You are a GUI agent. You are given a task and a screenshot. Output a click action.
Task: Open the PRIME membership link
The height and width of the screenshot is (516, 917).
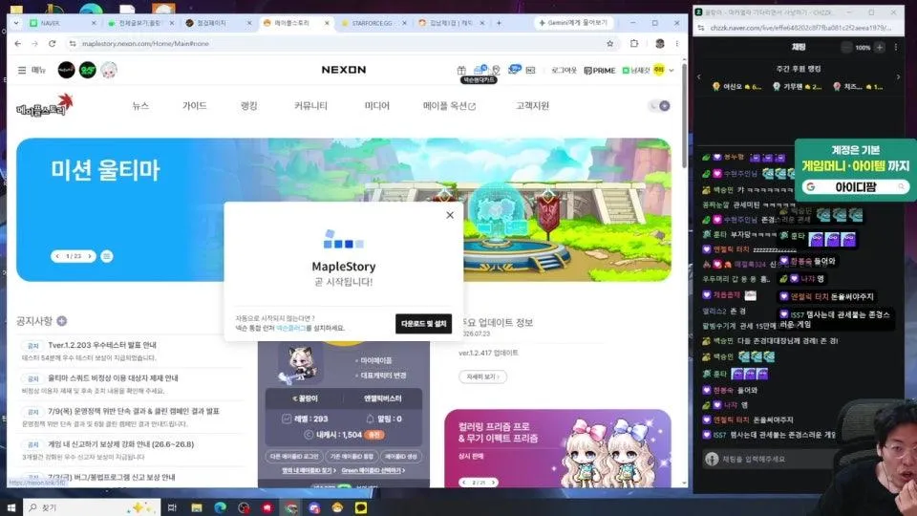[600, 70]
